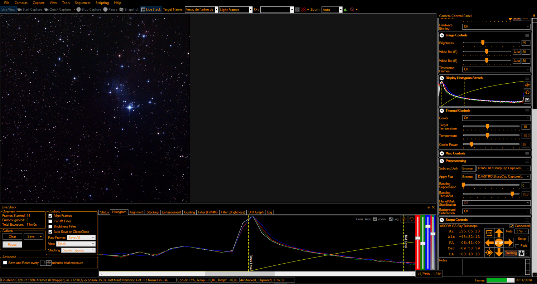Click the Brightness slider
The height and width of the screenshot is (284, 537).
coord(491,43)
